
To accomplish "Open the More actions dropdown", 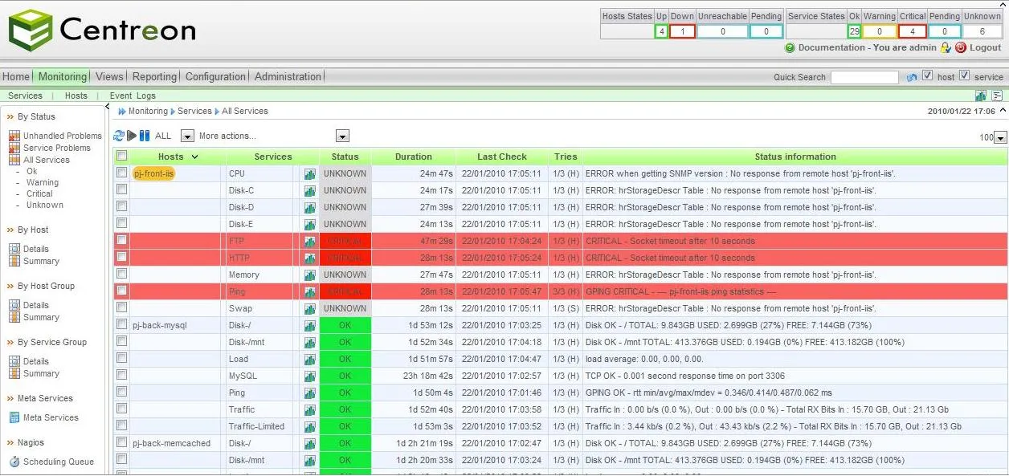I will point(342,136).
